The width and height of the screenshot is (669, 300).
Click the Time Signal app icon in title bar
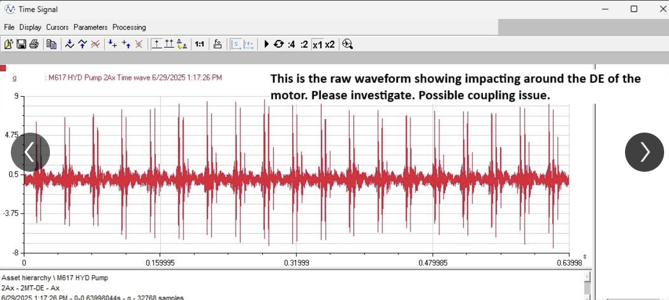click(x=10, y=9)
